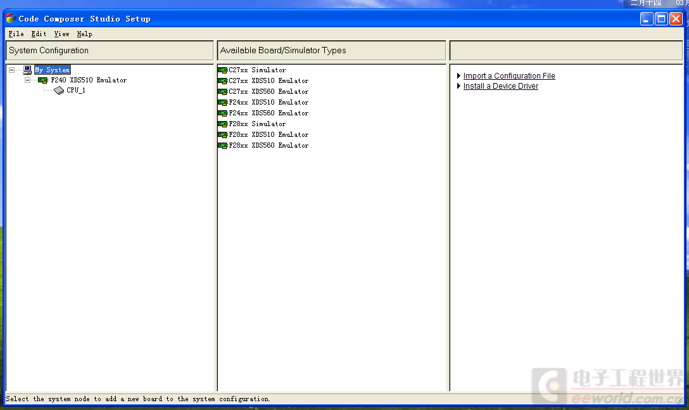Click the F24xx XDS560 Emulator board icon
The height and width of the screenshot is (410, 689).
tap(222, 113)
